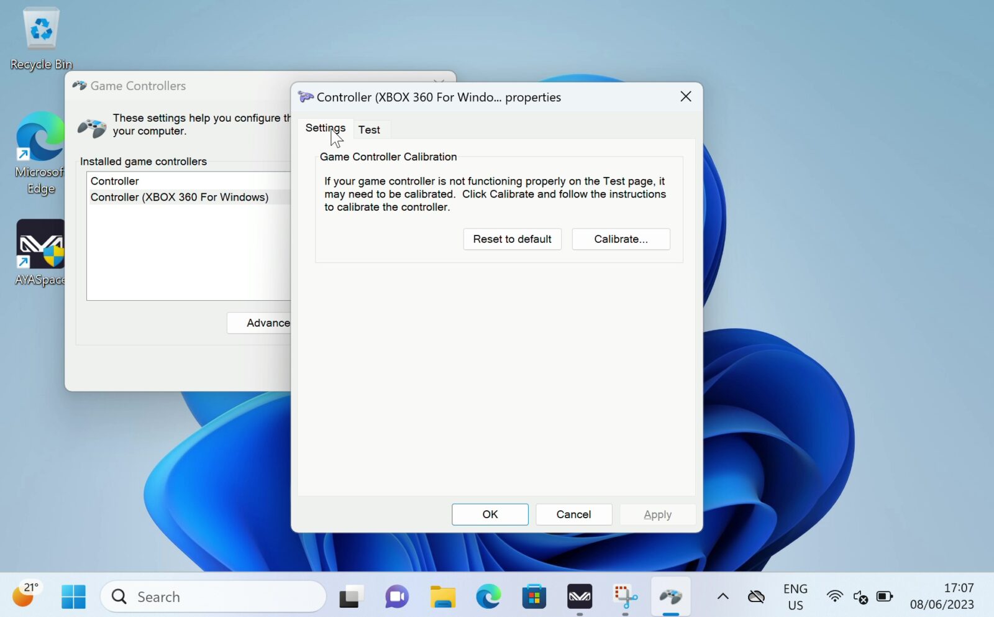Click the Calibrate button
Image resolution: width=994 pixels, height=617 pixels.
(620, 239)
